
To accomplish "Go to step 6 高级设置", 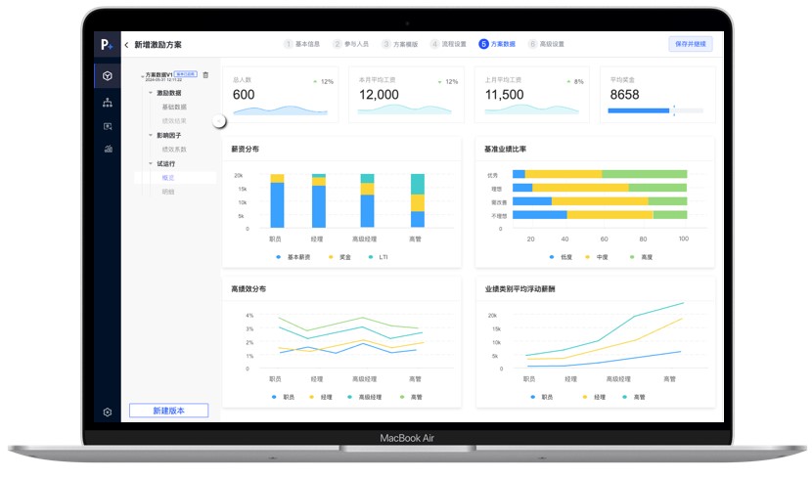I will [x=546, y=44].
